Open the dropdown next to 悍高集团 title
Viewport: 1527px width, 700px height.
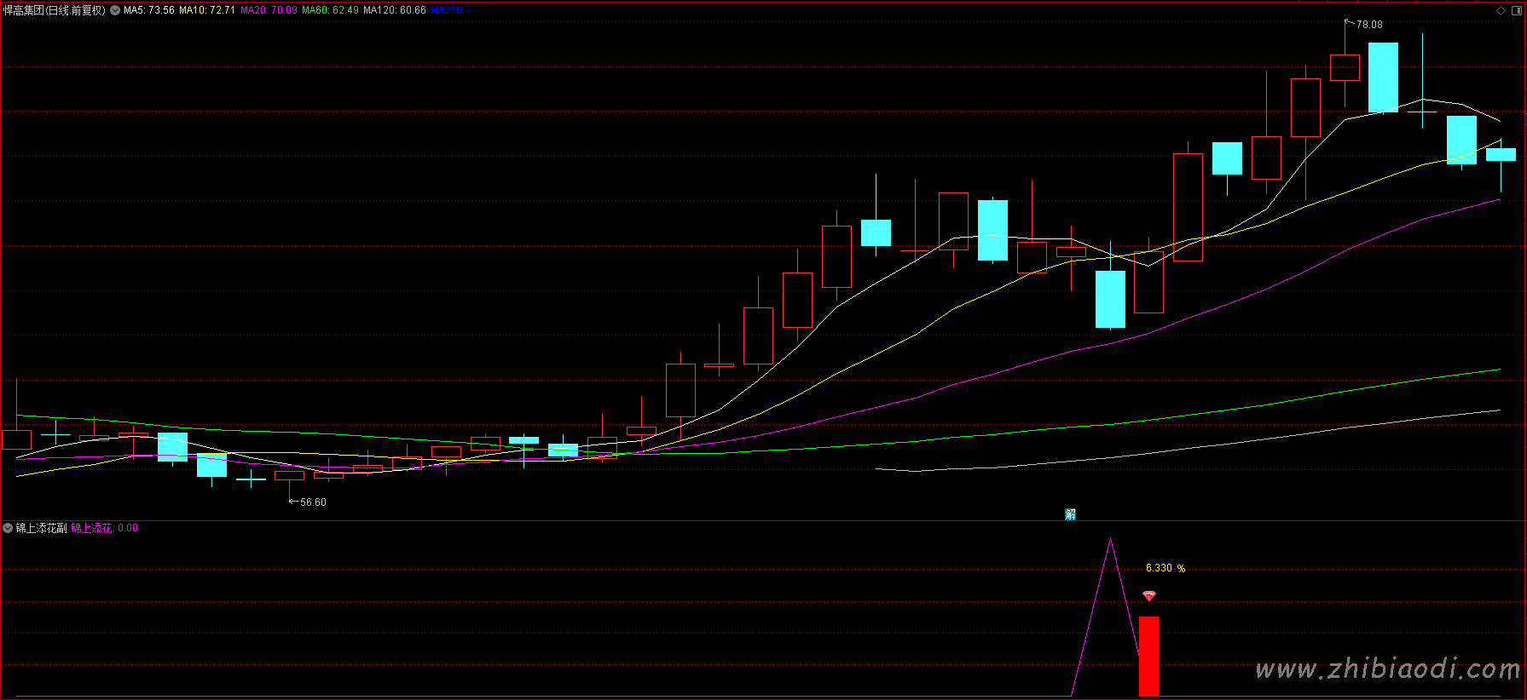[115, 10]
